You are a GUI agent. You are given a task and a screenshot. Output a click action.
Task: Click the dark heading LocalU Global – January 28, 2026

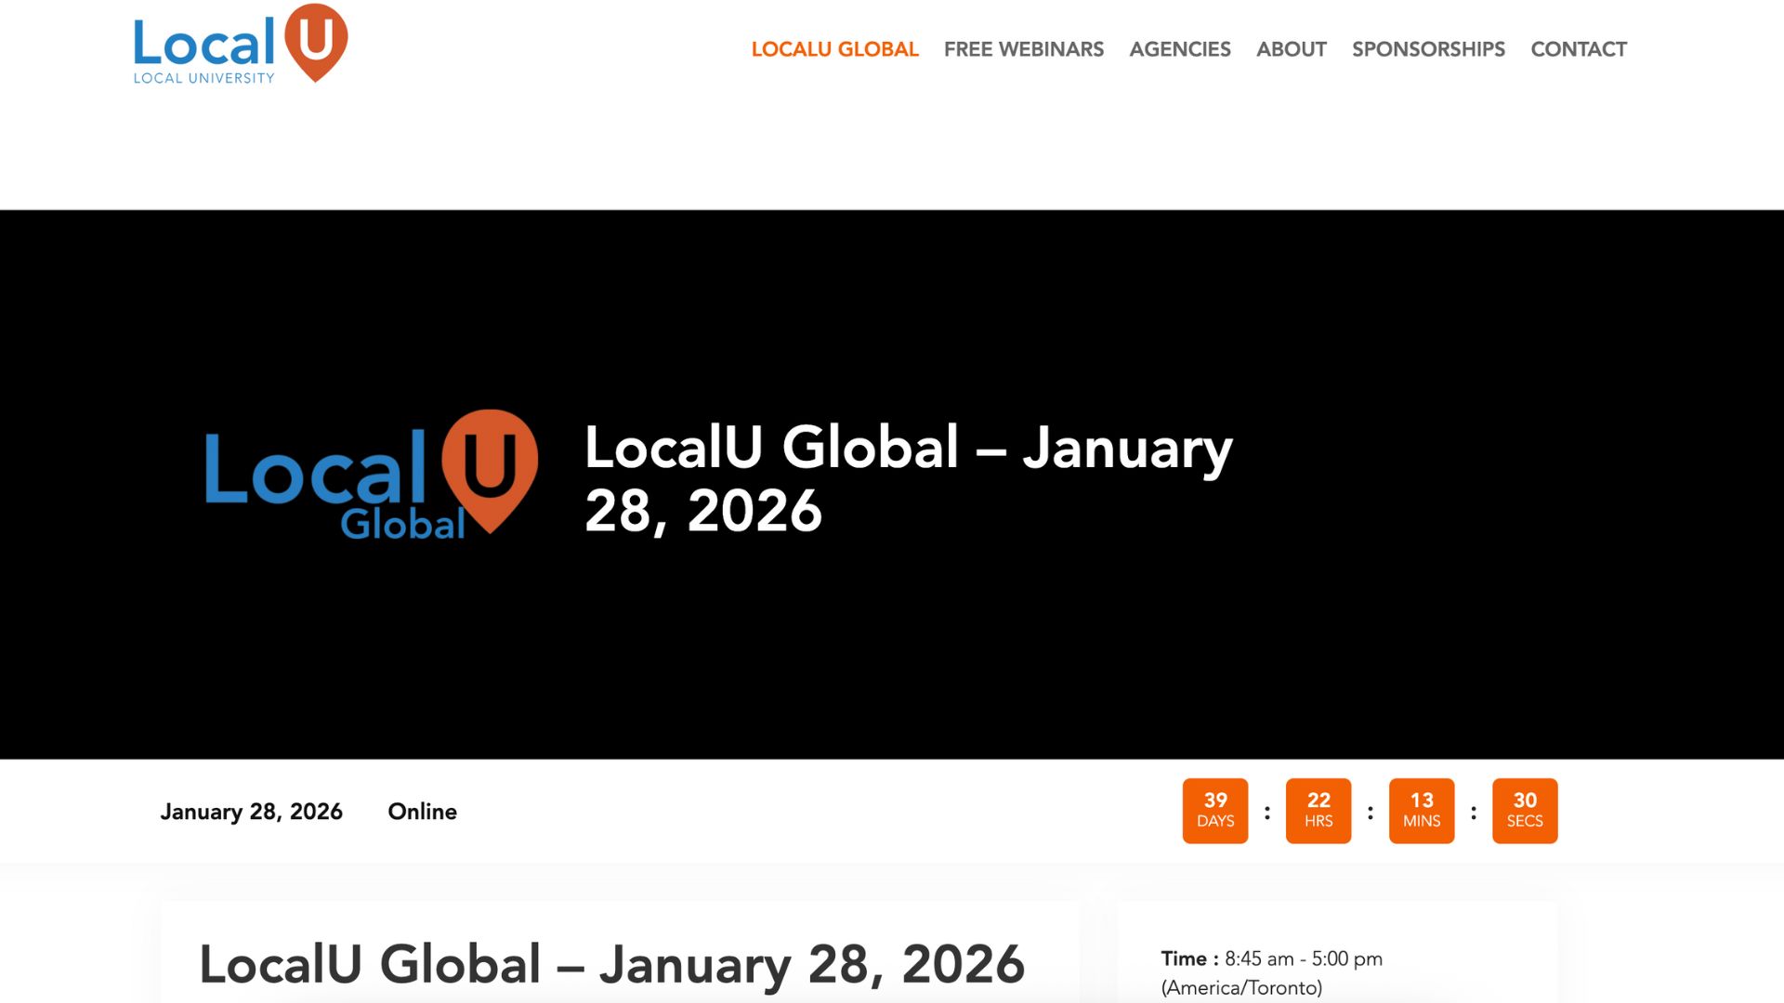point(611,964)
